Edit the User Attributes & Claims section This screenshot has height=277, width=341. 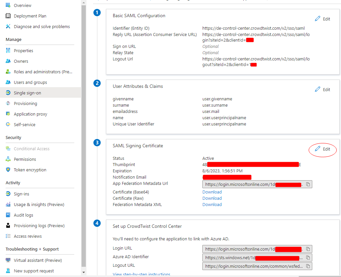(x=323, y=89)
